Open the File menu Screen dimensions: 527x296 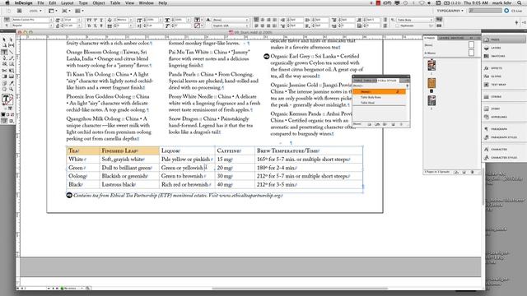40,2
